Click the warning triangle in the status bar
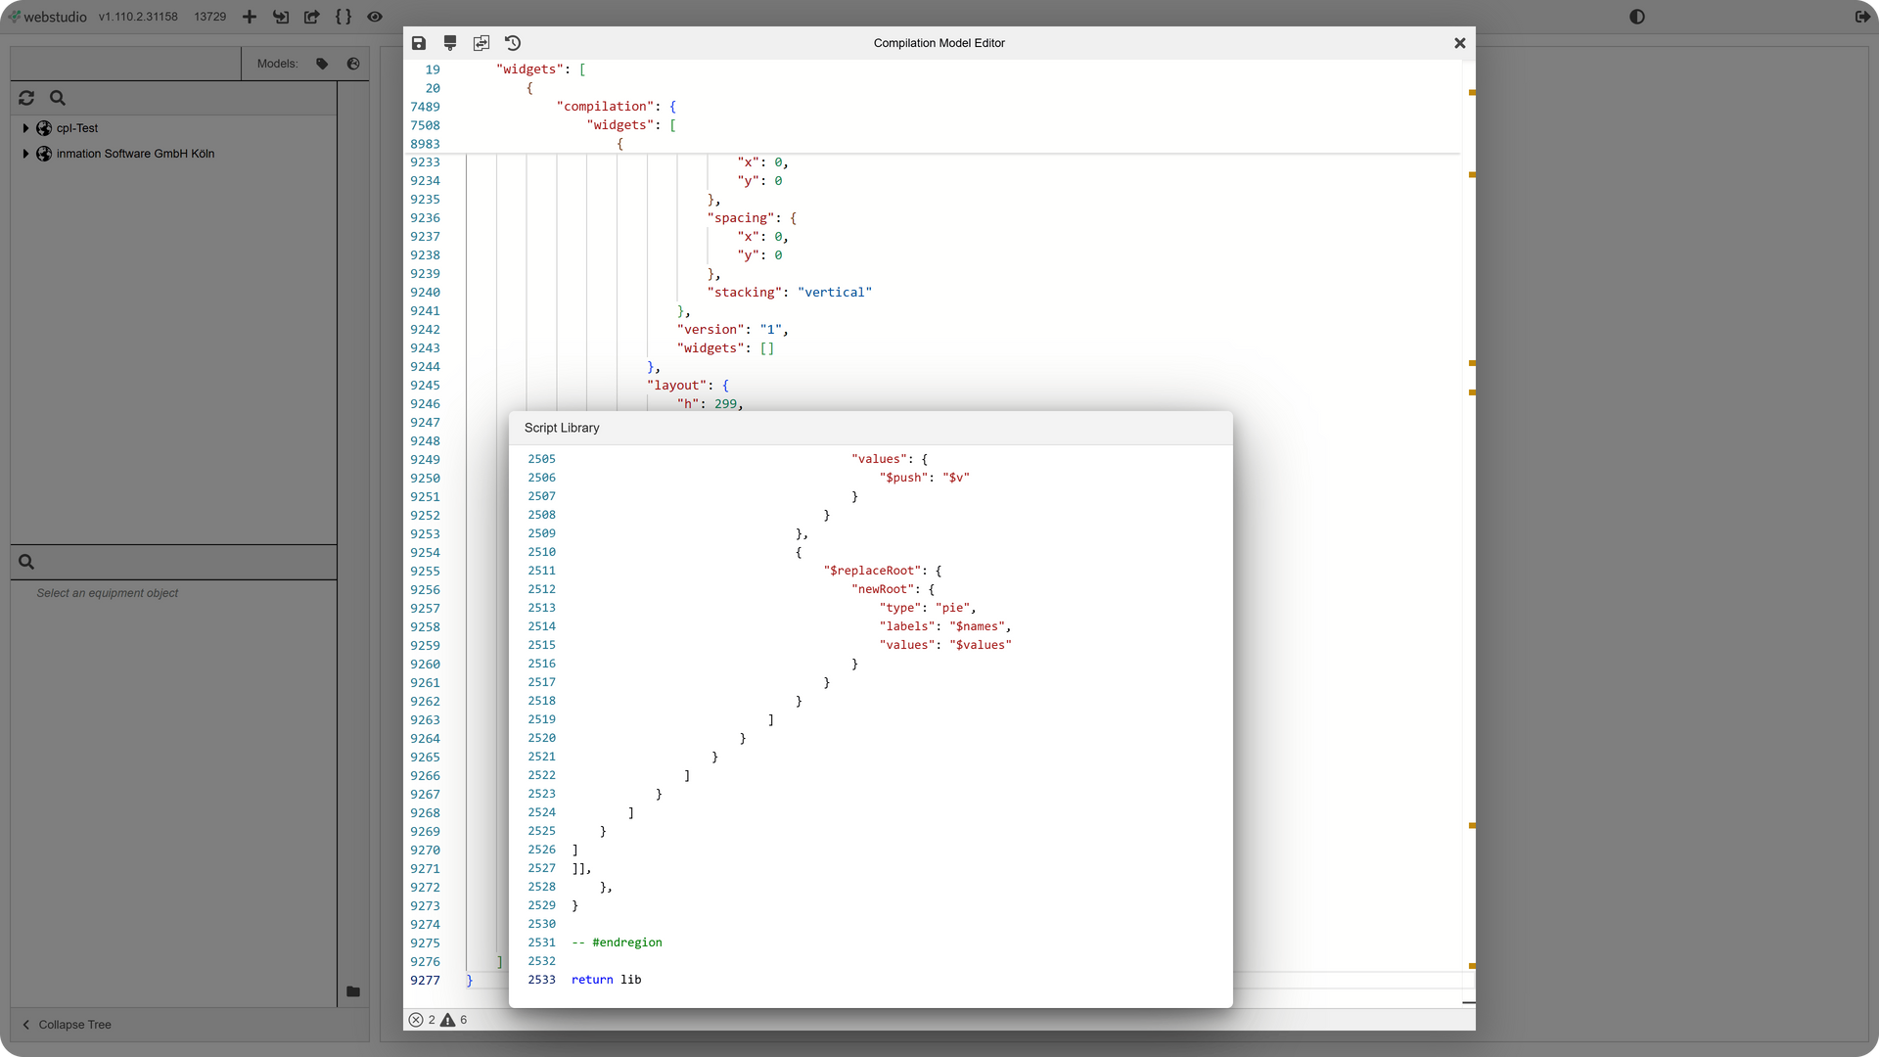 click(447, 1020)
